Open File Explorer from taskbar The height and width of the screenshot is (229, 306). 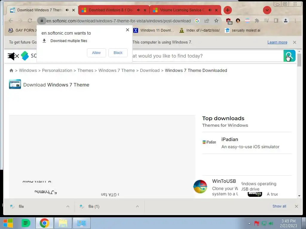[x=63, y=223]
